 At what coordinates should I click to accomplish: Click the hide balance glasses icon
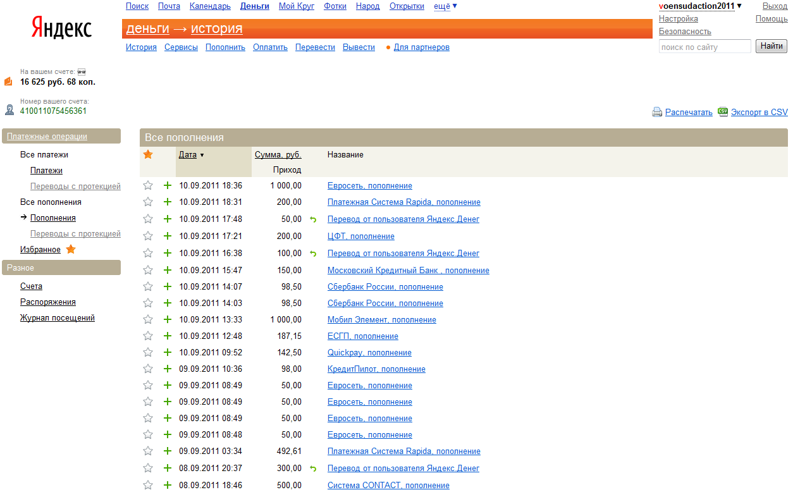[x=81, y=72]
